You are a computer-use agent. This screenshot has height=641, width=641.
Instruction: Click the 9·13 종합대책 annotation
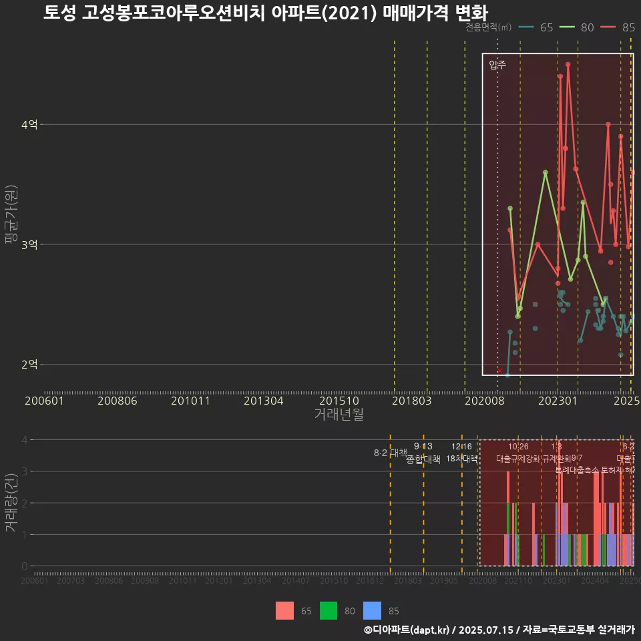coord(423,453)
